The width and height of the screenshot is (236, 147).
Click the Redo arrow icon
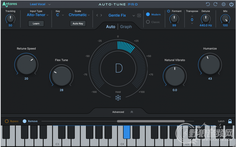click(x=216, y=4)
